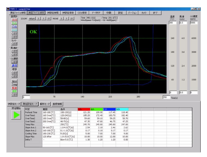Toggle the blue Cch thermometer channel

14,27
